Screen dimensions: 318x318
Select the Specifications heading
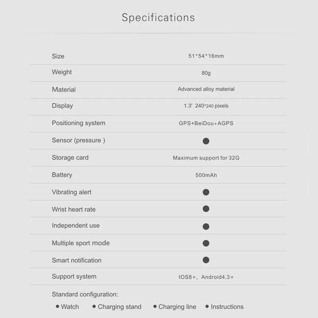click(x=158, y=17)
